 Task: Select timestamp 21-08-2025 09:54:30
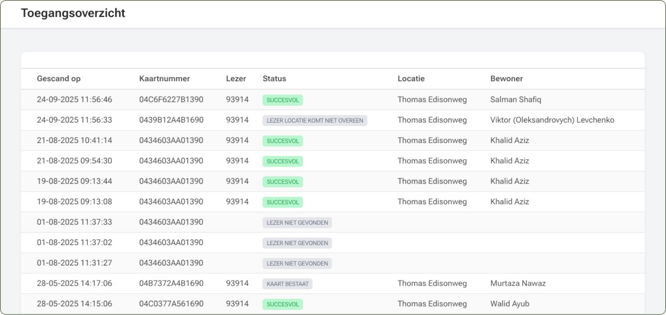coord(74,161)
